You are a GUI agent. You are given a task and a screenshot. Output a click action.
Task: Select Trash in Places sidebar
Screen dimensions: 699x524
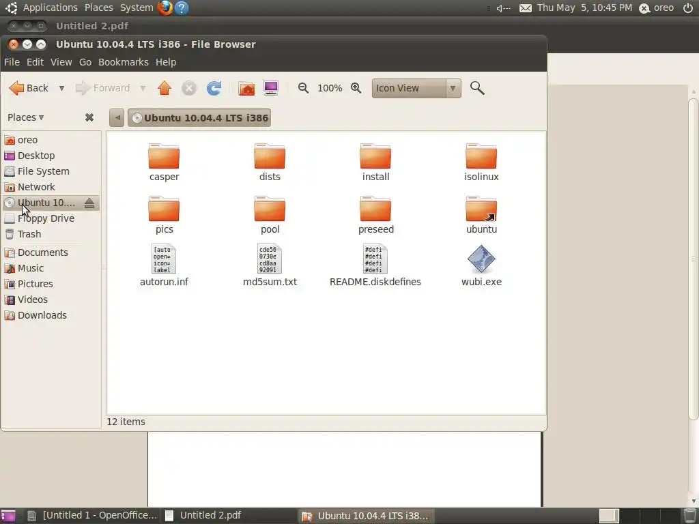(51, 234)
